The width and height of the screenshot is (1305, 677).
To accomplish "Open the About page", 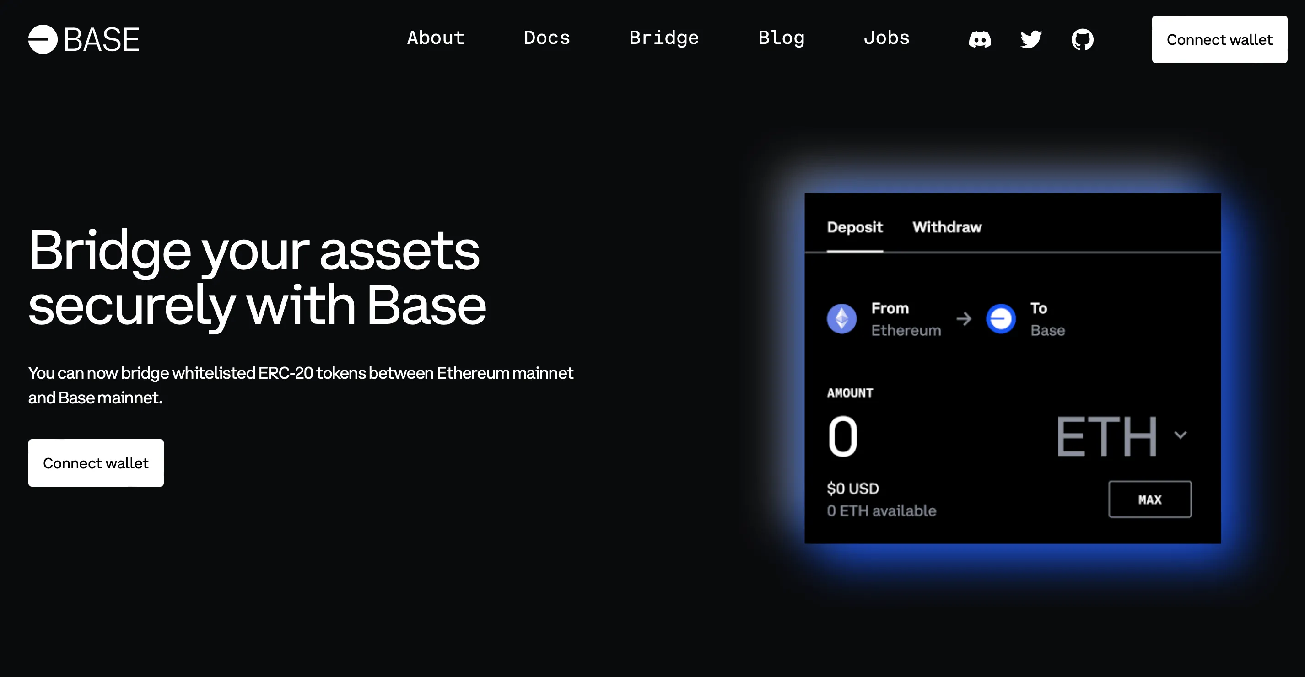I will pos(436,38).
